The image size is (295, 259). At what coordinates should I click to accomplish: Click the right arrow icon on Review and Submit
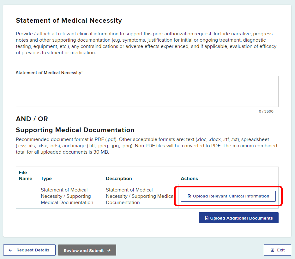(109, 250)
